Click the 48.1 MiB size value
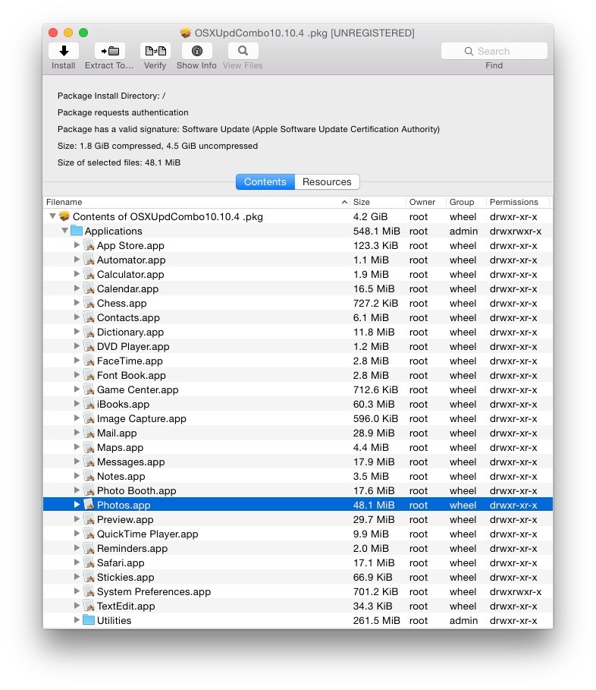This screenshot has width=596, height=690. 374,505
